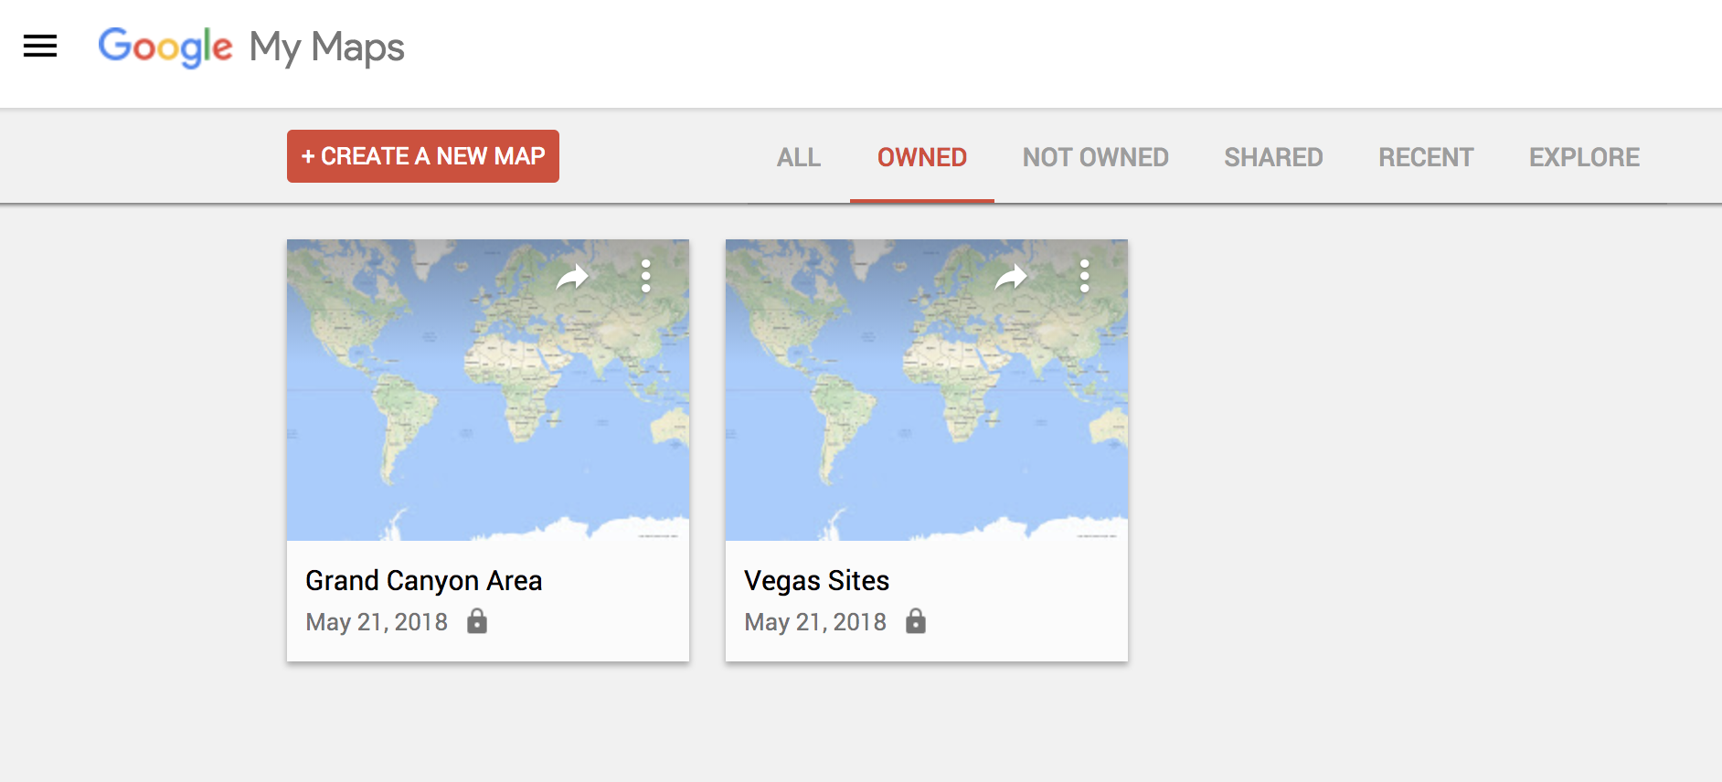Viewport: 1722px width, 782px height.
Task: Switch to the EXPLORE tab
Action: 1584,157
